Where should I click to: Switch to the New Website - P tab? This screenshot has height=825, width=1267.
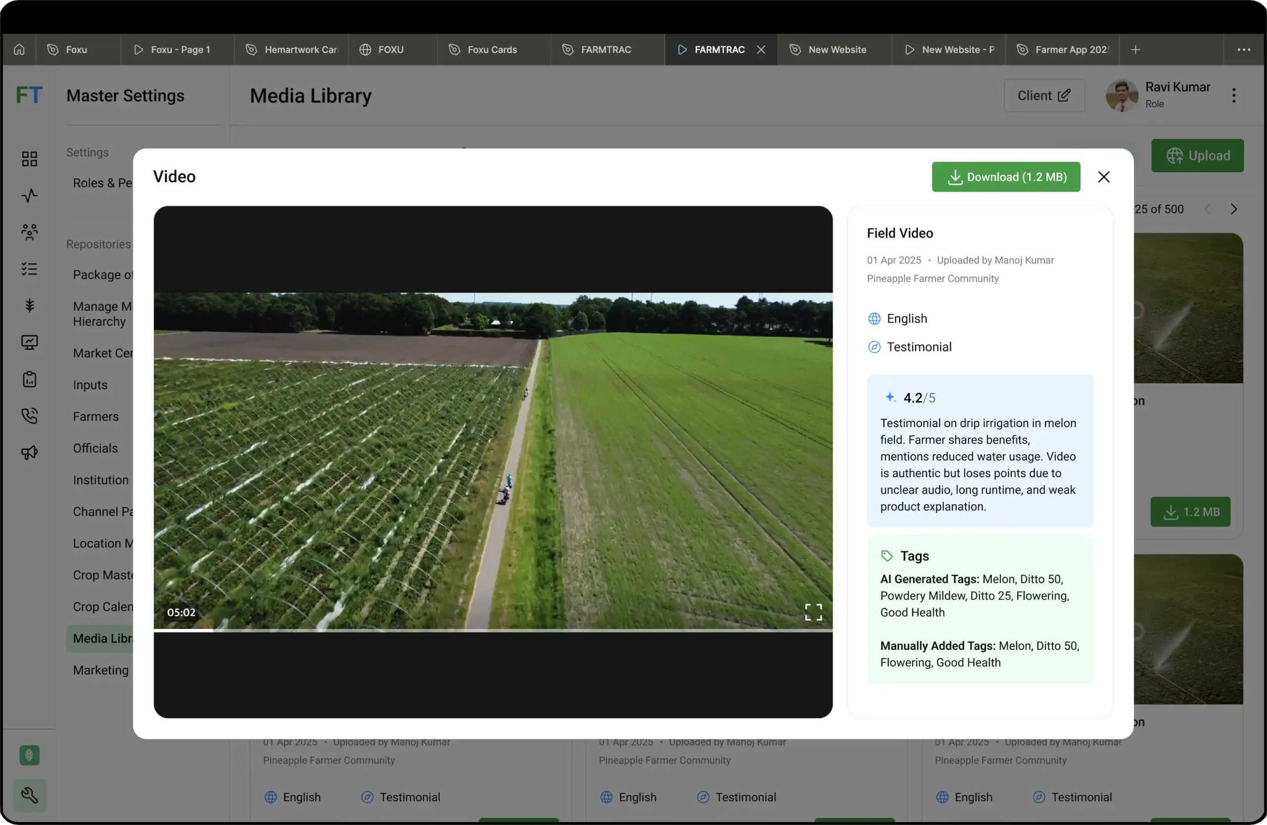[949, 49]
